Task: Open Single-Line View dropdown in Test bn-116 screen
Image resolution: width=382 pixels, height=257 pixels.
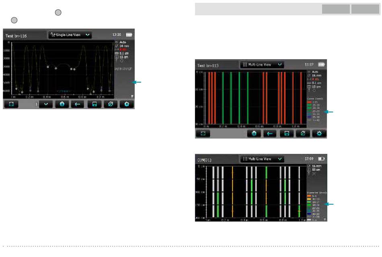Action: point(70,35)
